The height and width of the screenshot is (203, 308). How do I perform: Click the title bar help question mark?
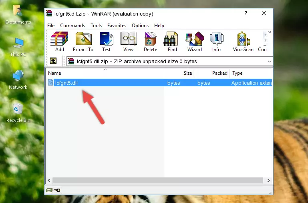[x=246, y=13]
